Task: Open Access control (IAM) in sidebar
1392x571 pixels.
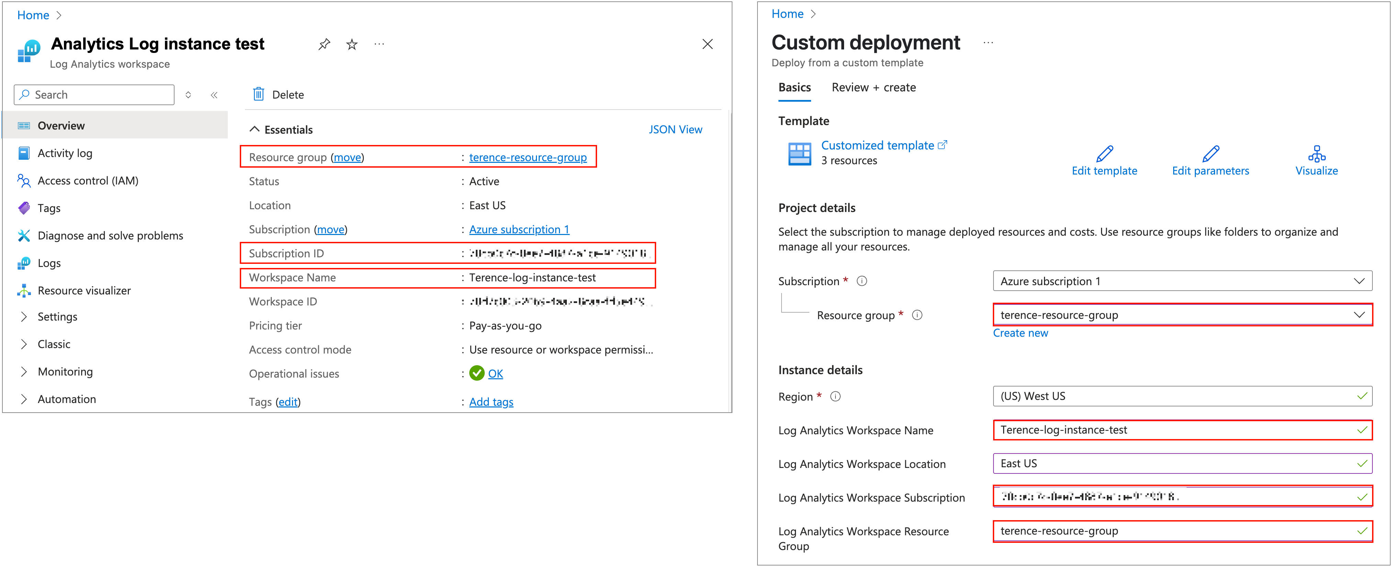Action: coord(88,181)
